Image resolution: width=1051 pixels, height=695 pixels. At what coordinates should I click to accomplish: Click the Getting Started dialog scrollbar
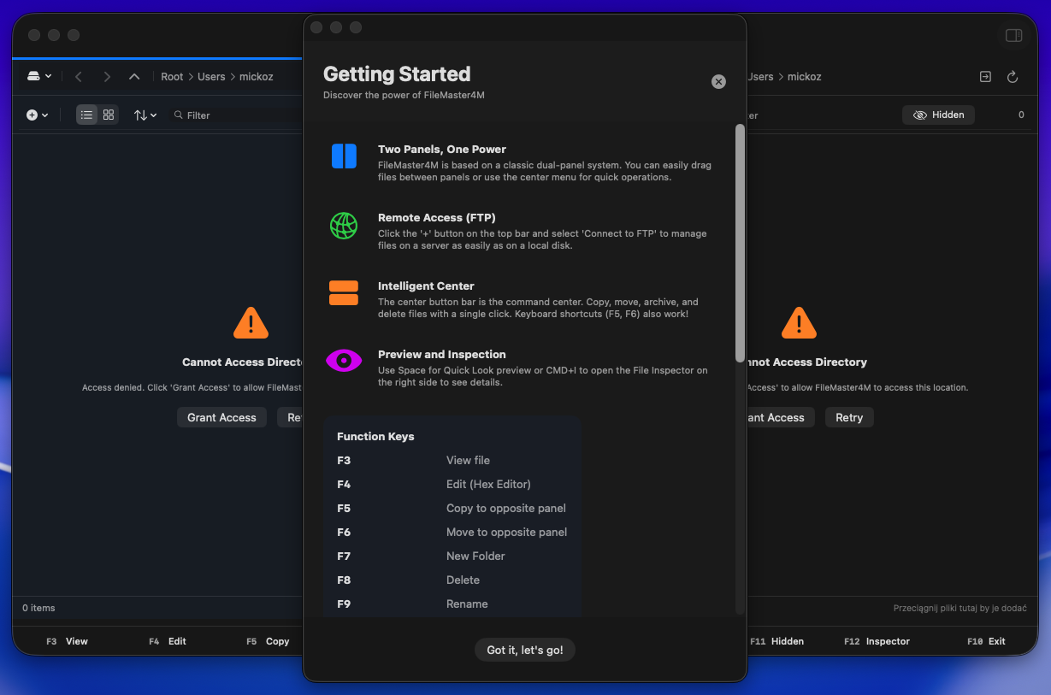(740, 244)
